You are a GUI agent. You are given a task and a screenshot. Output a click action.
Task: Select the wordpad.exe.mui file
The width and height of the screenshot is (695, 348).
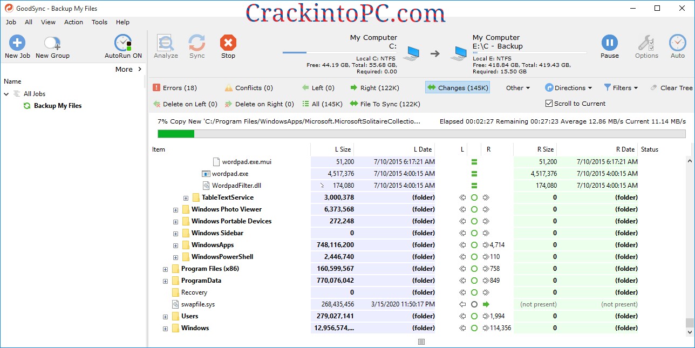coord(247,162)
